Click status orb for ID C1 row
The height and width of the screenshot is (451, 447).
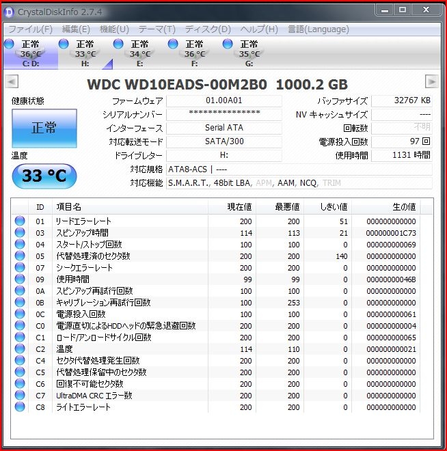(20, 337)
